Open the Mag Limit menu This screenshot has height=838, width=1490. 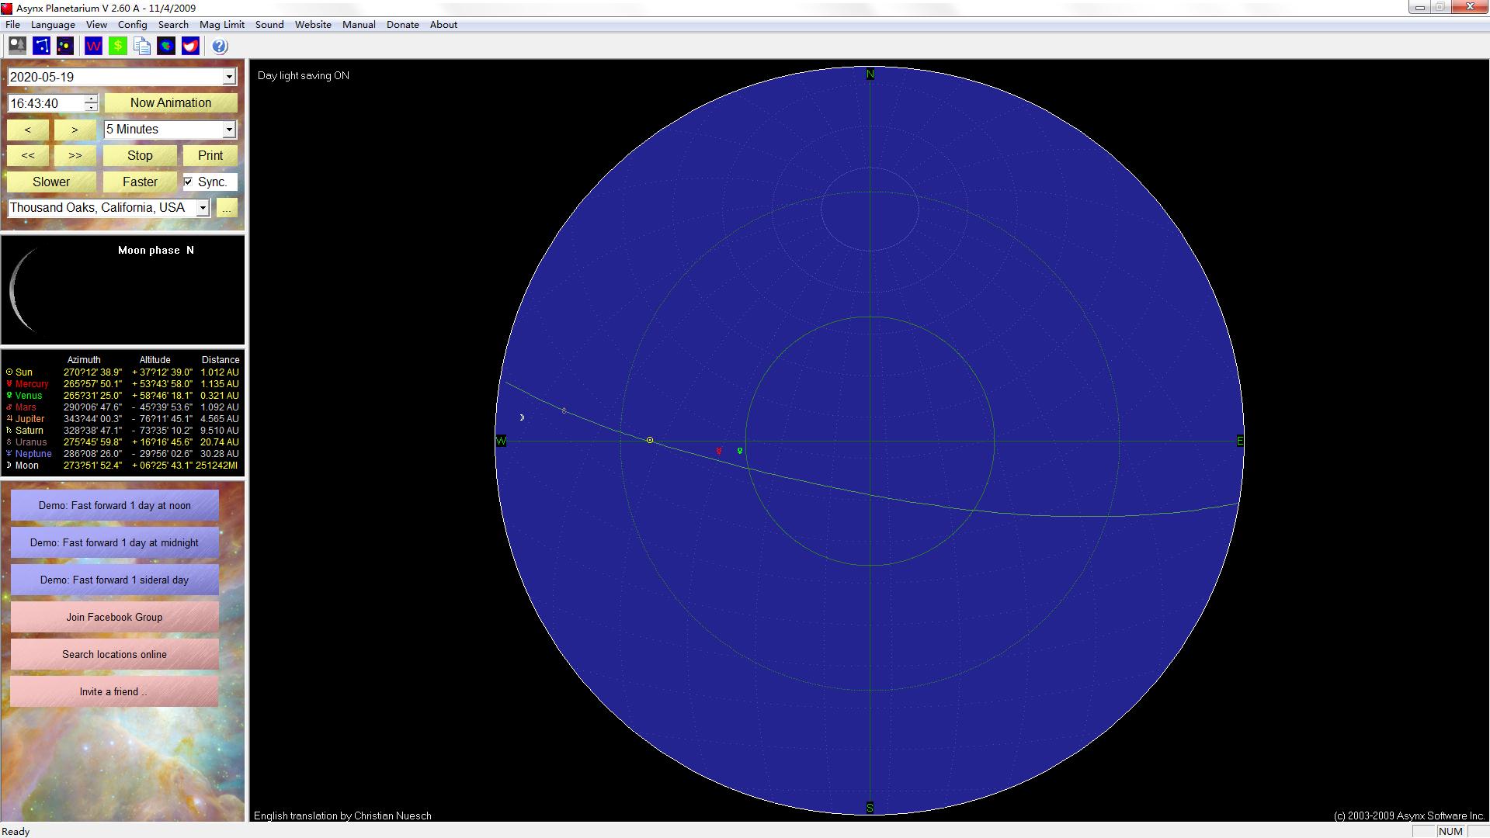222,24
